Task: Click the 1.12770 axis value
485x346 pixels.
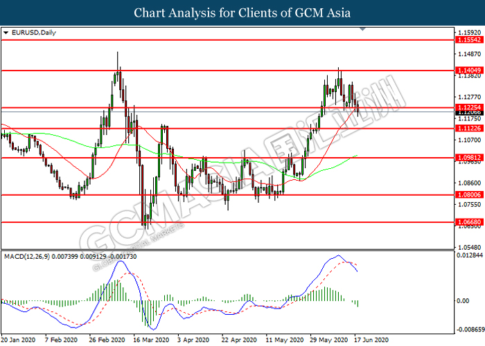Action: [470, 98]
